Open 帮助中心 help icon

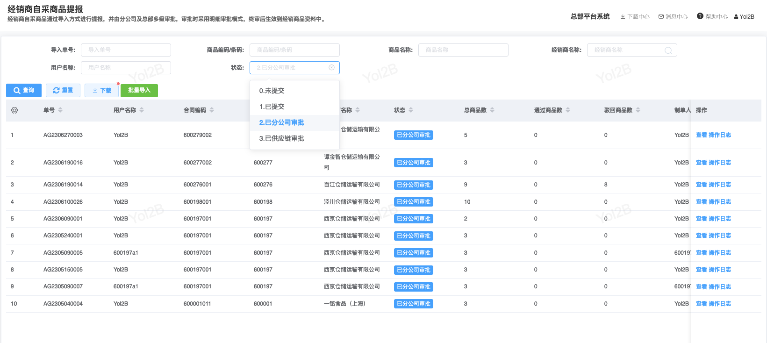[700, 16]
